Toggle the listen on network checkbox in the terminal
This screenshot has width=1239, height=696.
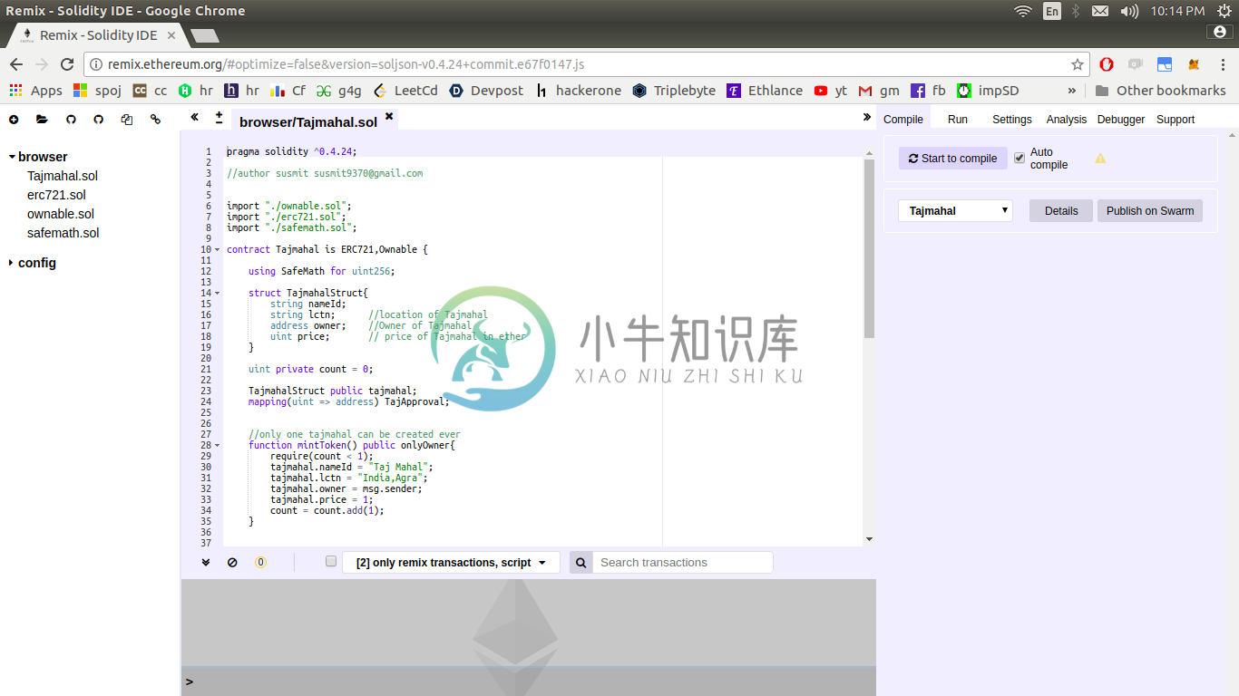331,562
